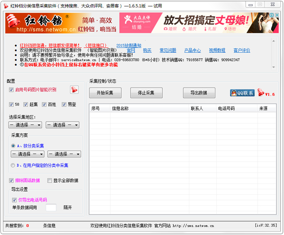Viewport: 284px width, 235px height.
Task: Click status bar URL http://sms.netwom.cn
Action: pyautogui.click(x=193, y=226)
